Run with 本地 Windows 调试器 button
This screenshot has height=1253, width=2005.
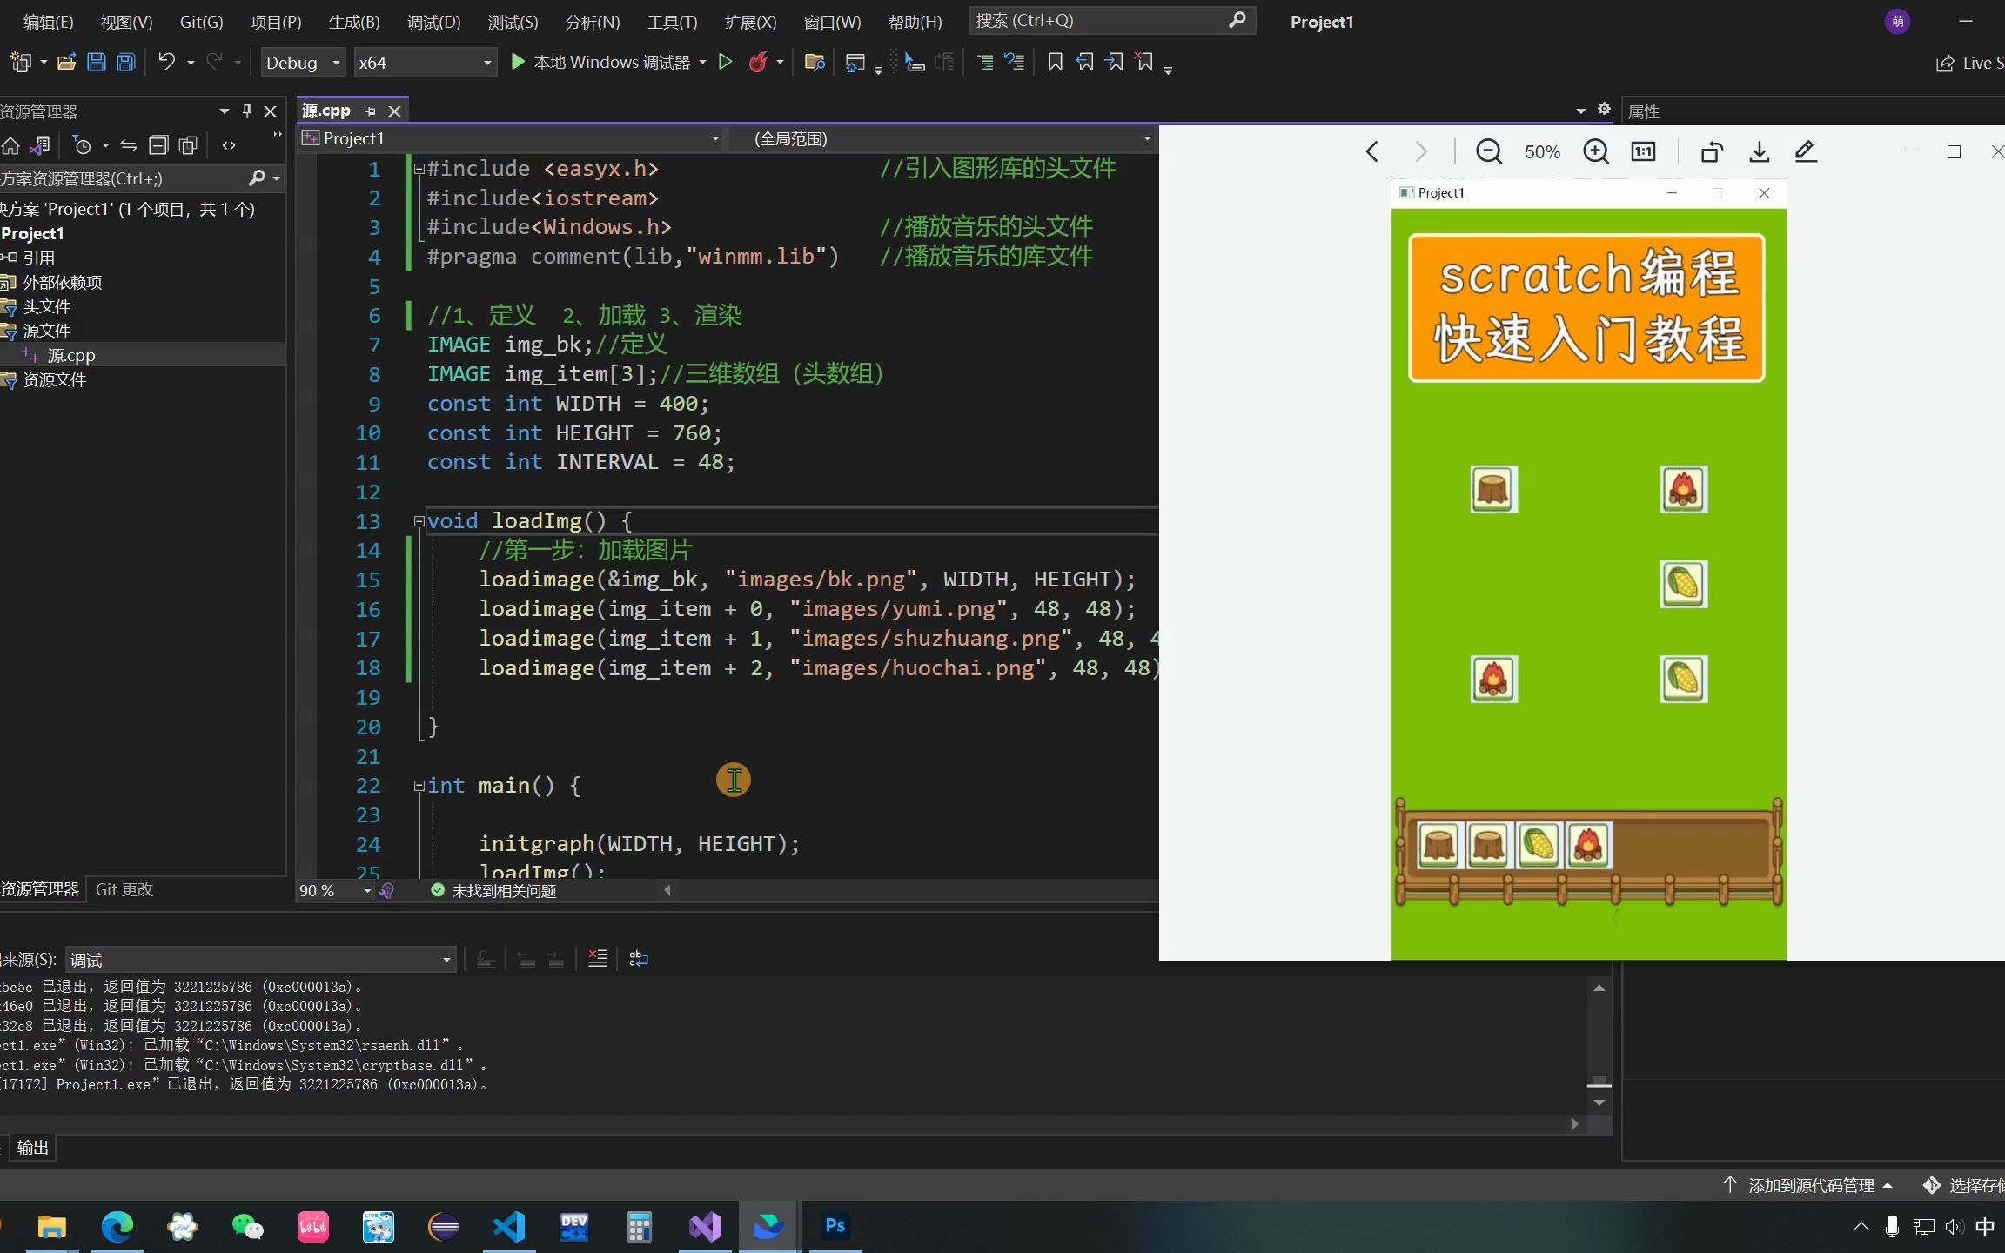(x=600, y=63)
